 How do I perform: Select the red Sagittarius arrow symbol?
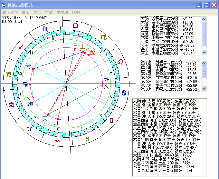21,48
